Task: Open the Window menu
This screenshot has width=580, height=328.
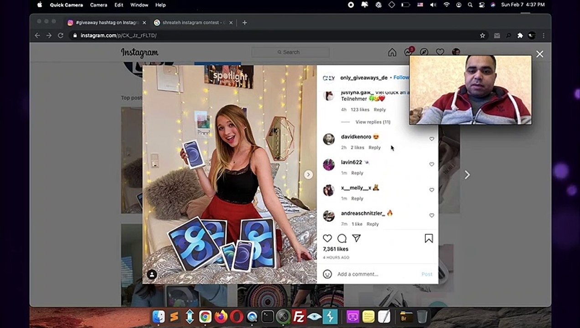Action: pos(139,5)
